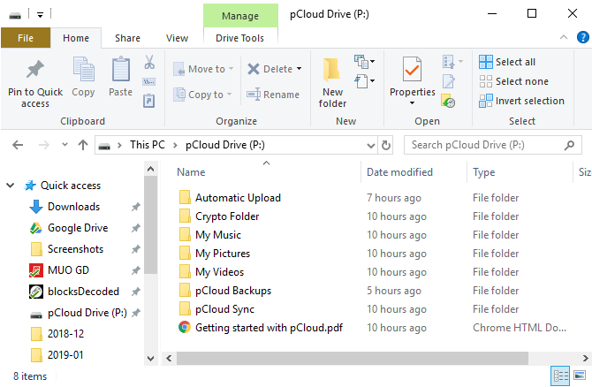This screenshot has height=387, width=592.
Task: Collapse the ribbon with the caret
Action: tap(564, 37)
